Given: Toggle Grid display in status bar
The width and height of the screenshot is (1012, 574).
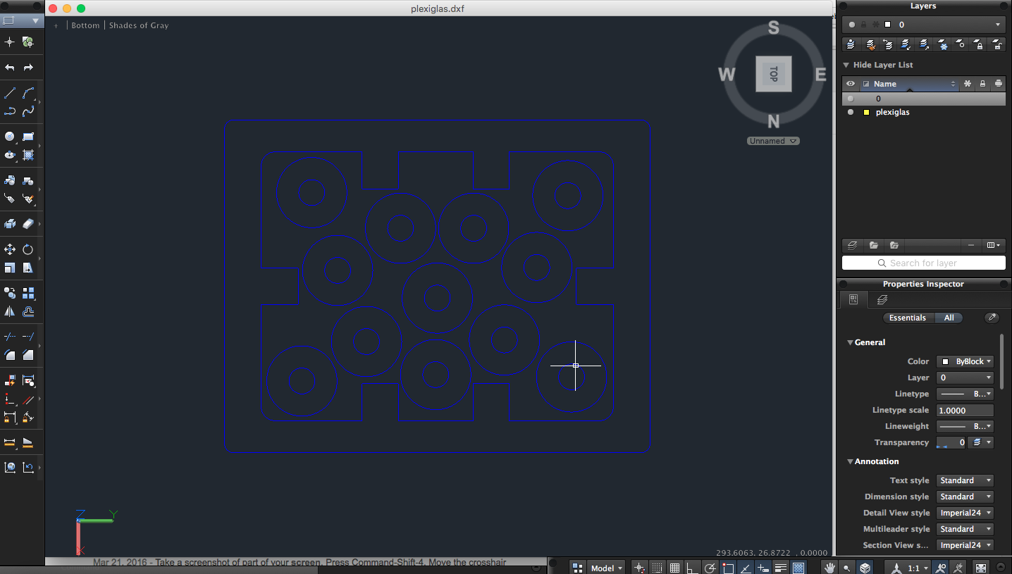Looking at the screenshot, I should [x=674, y=568].
